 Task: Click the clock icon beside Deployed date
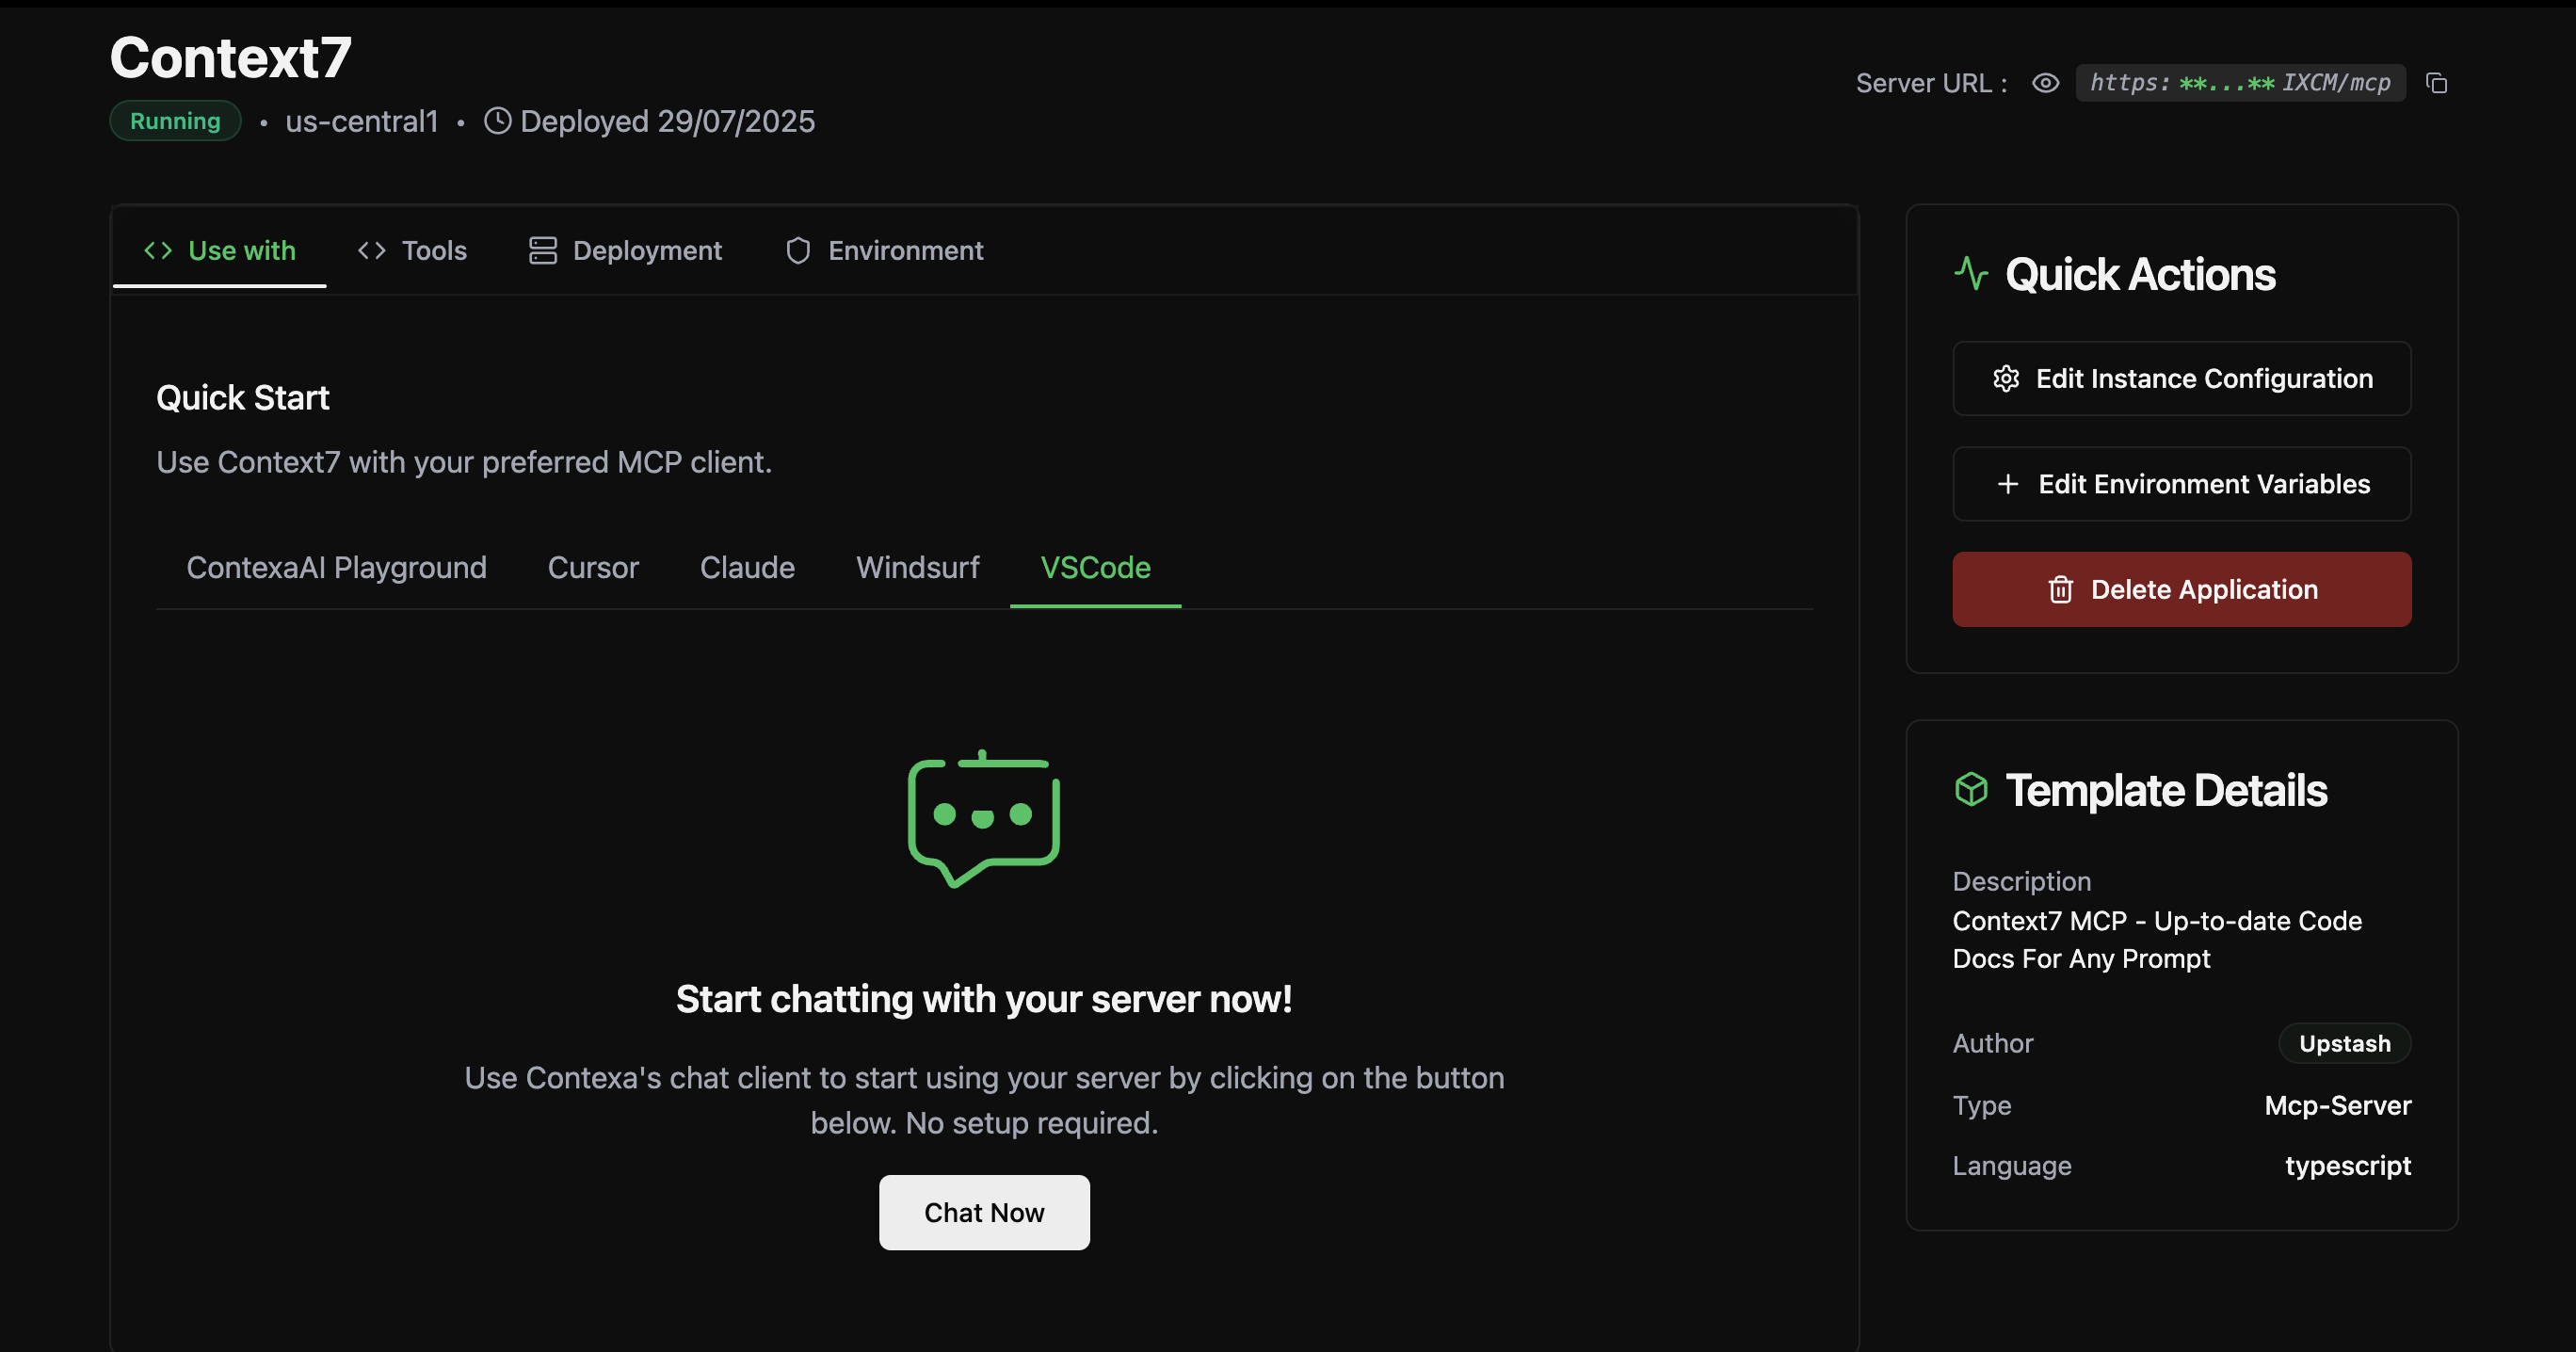497,121
